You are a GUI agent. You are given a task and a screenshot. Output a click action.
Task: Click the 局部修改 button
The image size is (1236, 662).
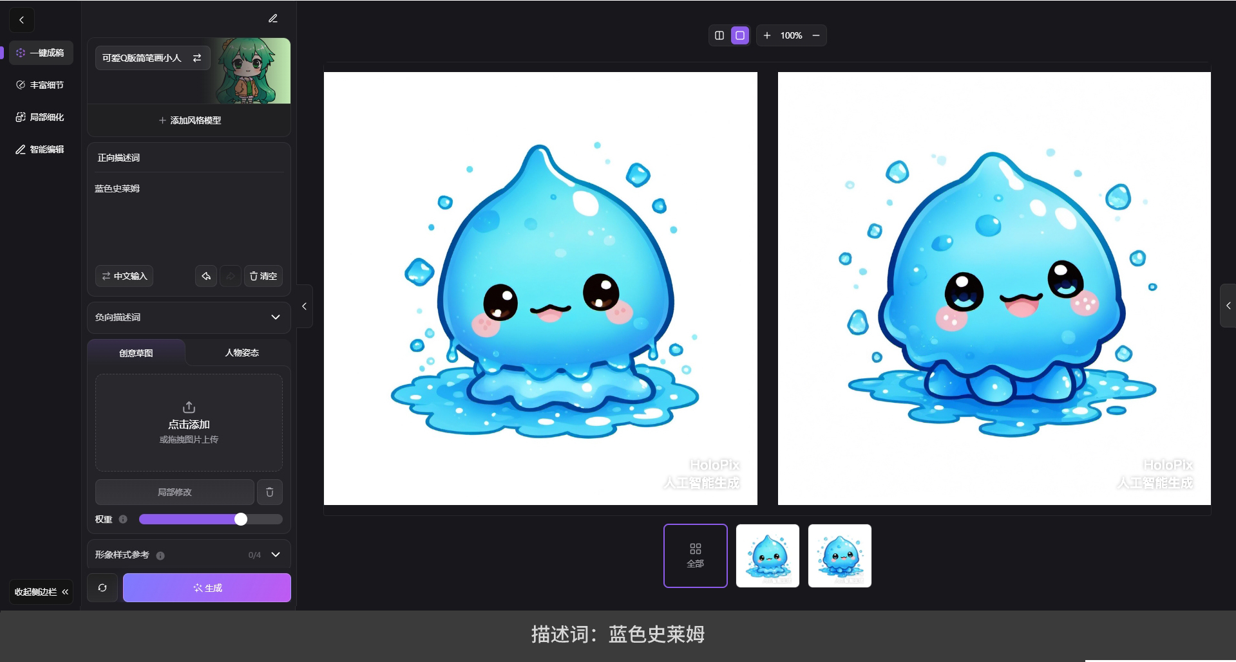(175, 492)
